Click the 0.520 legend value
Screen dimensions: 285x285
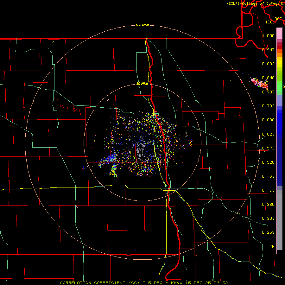click(268, 162)
